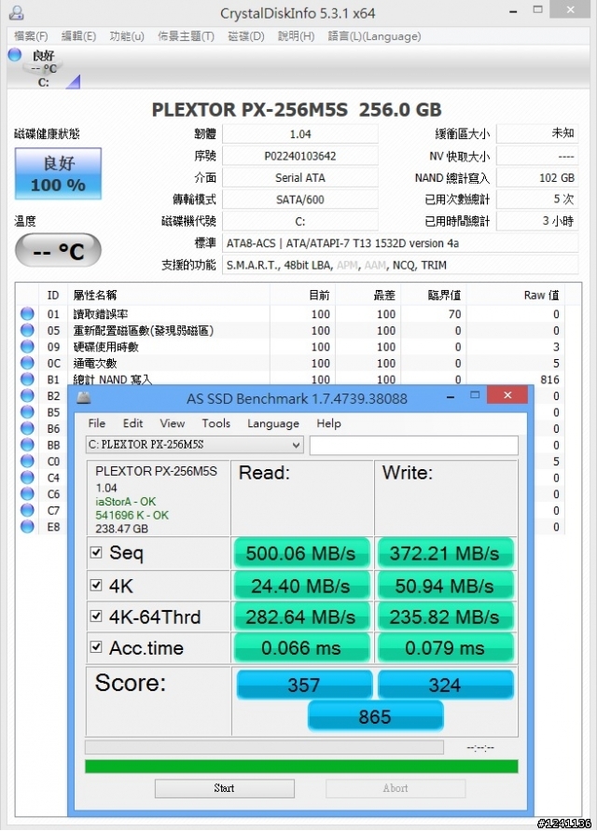Viewport: 597px width, 831px height.
Task: Uncheck the 4K benchmark test
Action: tap(96, 585)
